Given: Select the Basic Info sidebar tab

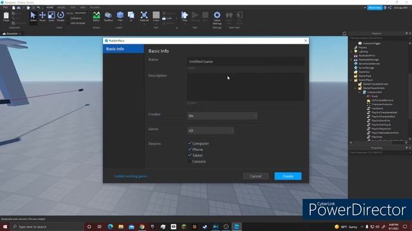Looking at the screenshot, I should (x=124, y=49).
